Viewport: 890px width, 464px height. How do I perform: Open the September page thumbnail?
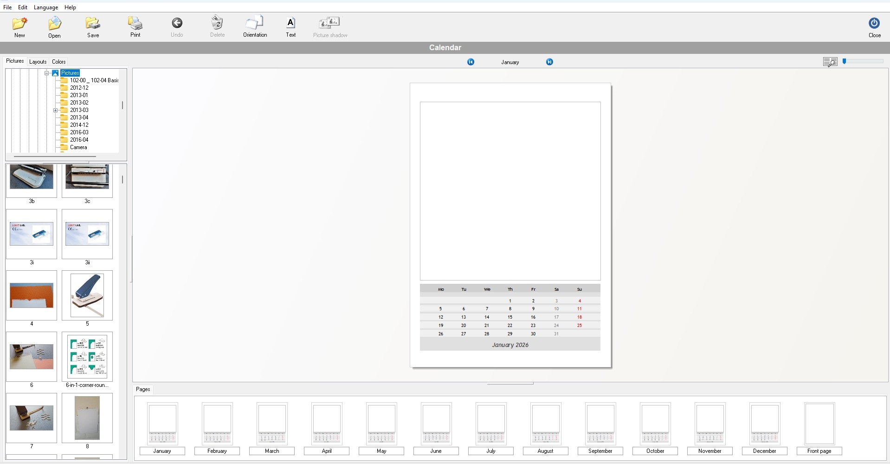click(x=600, y=424)
